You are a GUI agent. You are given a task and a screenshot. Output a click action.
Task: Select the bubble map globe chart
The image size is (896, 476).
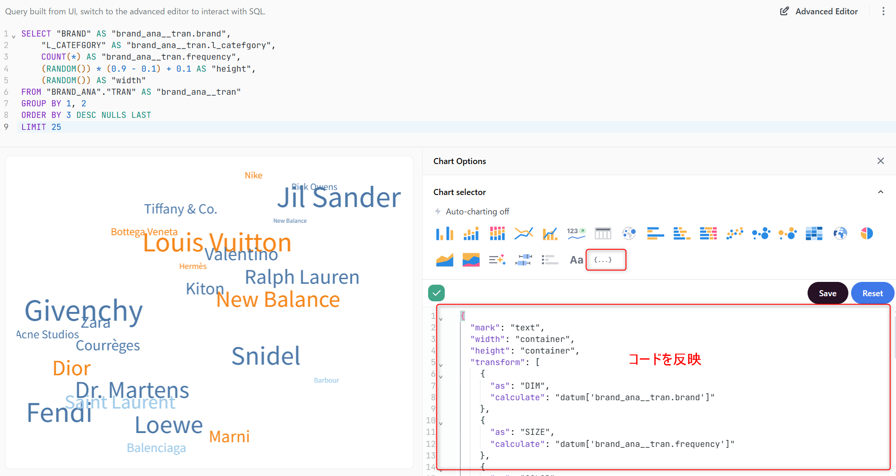tap(629, 234)
